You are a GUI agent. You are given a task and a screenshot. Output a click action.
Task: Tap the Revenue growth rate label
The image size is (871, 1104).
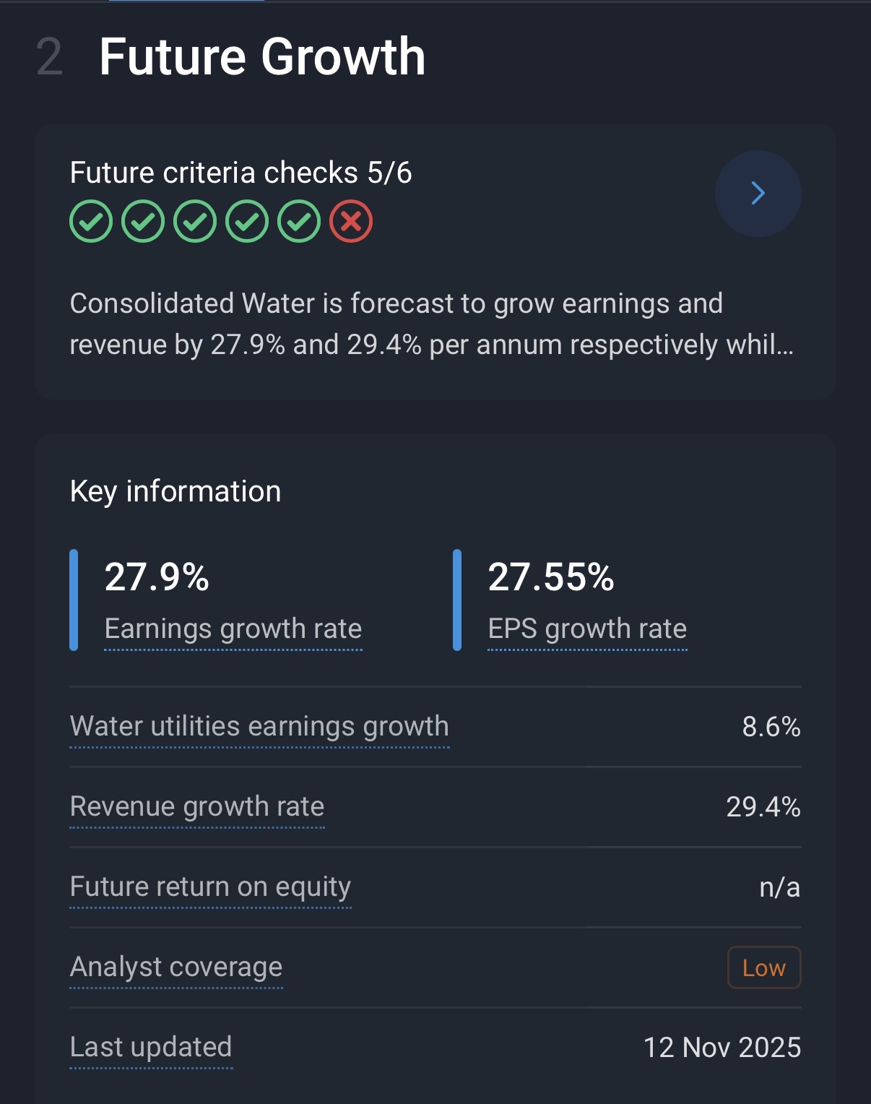[197, 806]
